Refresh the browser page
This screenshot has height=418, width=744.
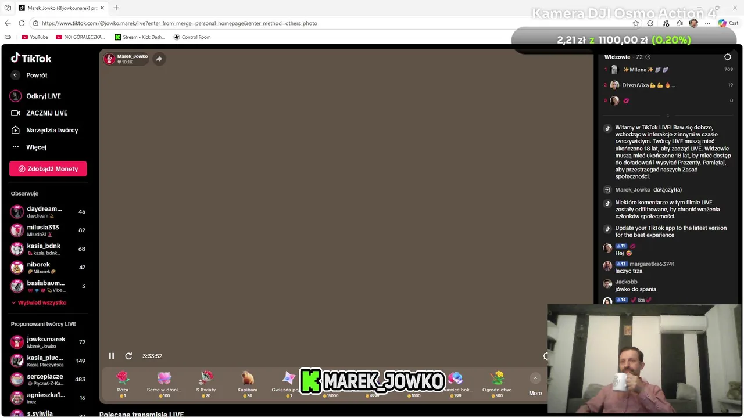pos(22,23)
